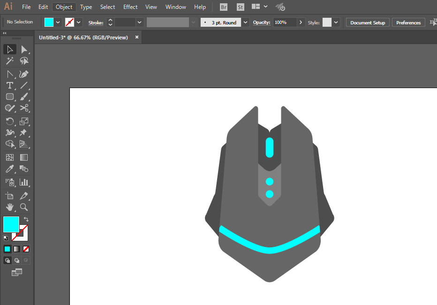Choose the Type tool
The image size is (437, 305).
click(10, 86)
